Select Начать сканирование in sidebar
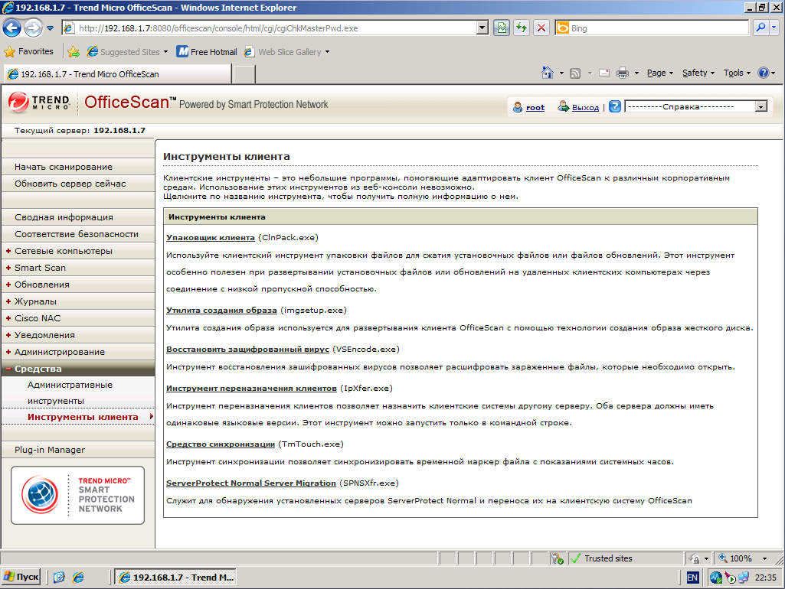The height and width of the screenshot is (589, 785). pos(78,167)
